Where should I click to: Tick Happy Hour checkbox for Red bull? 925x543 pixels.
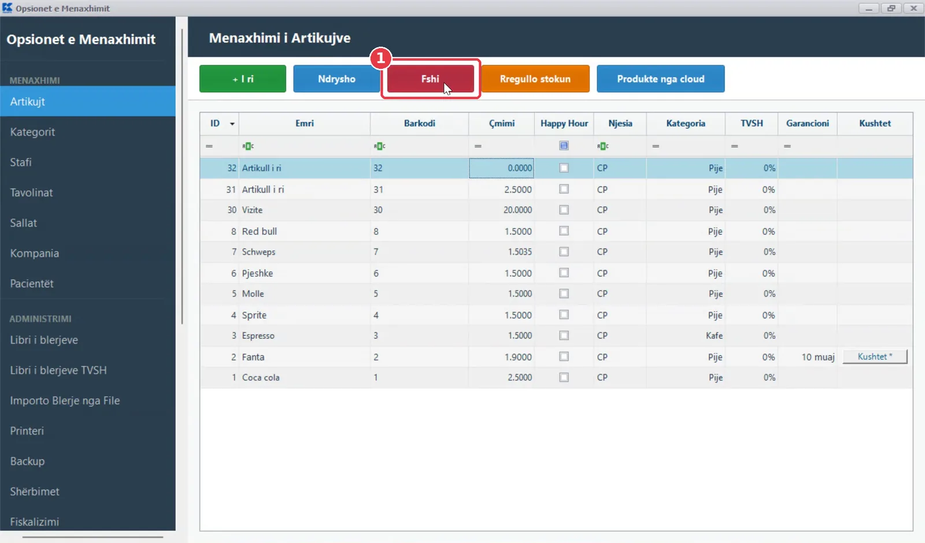pyautogui.click(x=564, y=231)
